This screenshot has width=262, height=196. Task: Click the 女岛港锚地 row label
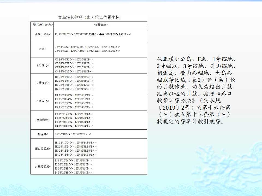[41, 166]
